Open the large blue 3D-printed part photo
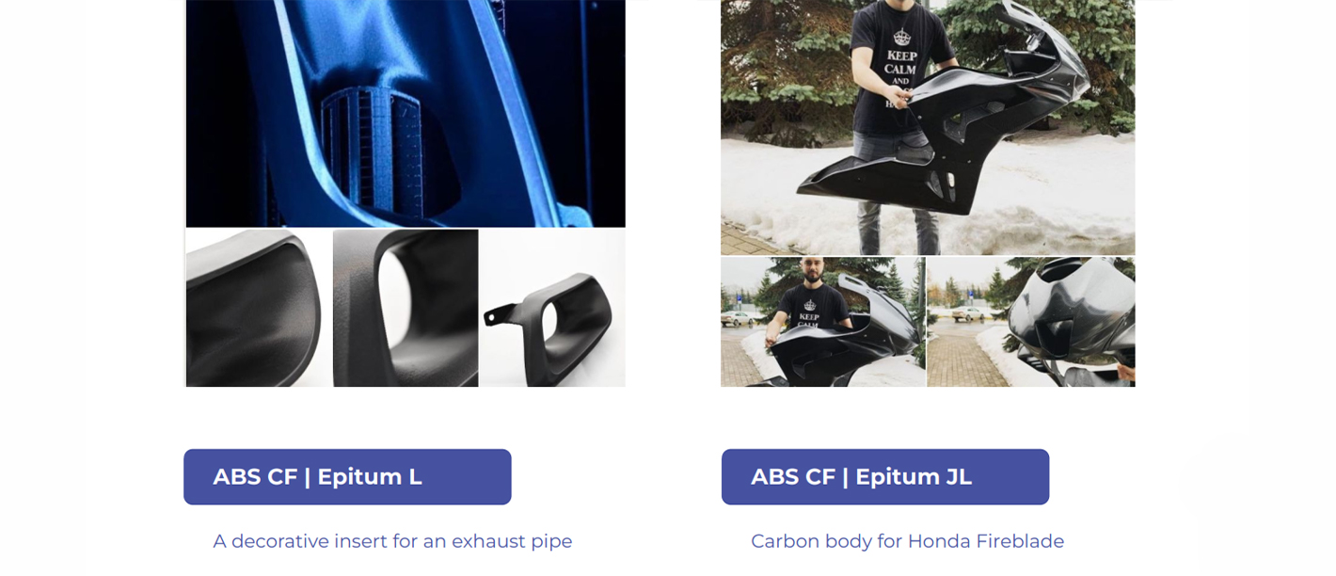 point(406,113)
